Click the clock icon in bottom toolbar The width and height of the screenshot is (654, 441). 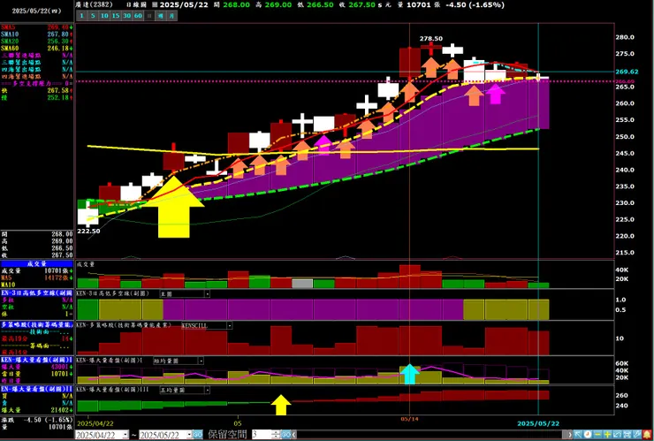[x=588, y=434]
